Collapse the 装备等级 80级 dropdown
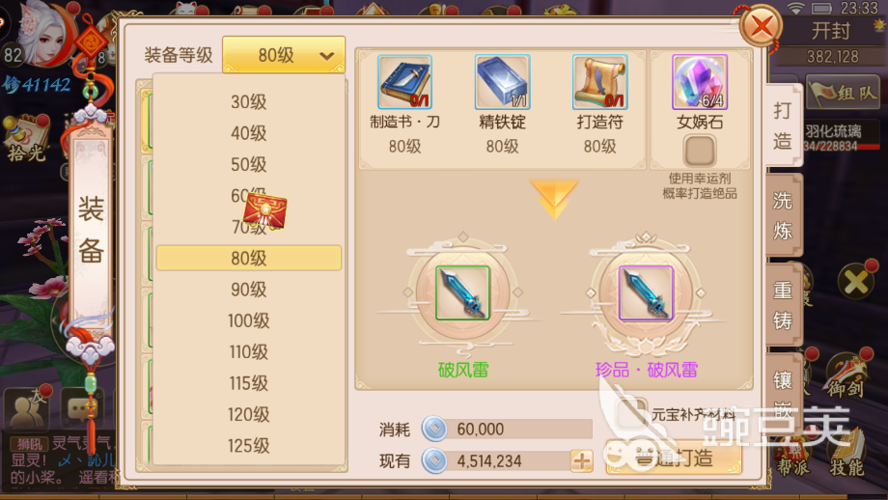 [x=284, y=55]
